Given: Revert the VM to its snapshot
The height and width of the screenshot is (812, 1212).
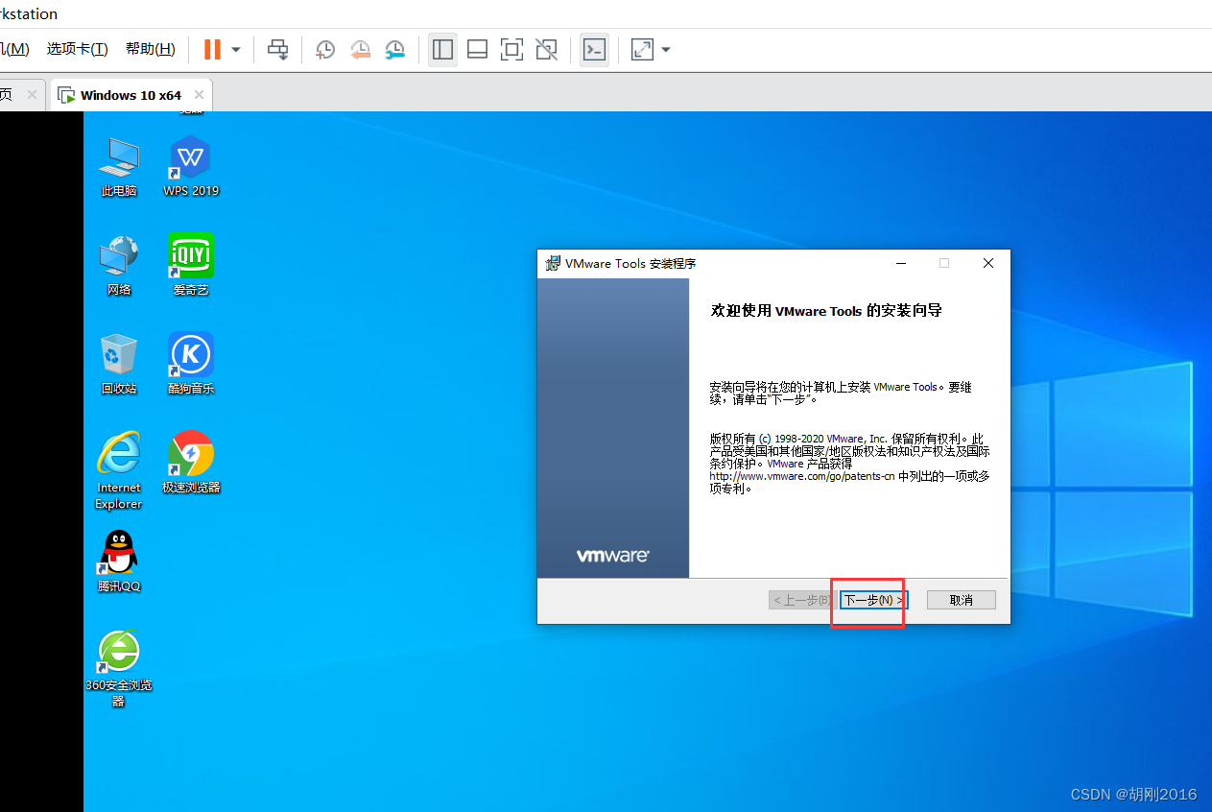Looking at the screenshot, I should (x=360, y=49).
